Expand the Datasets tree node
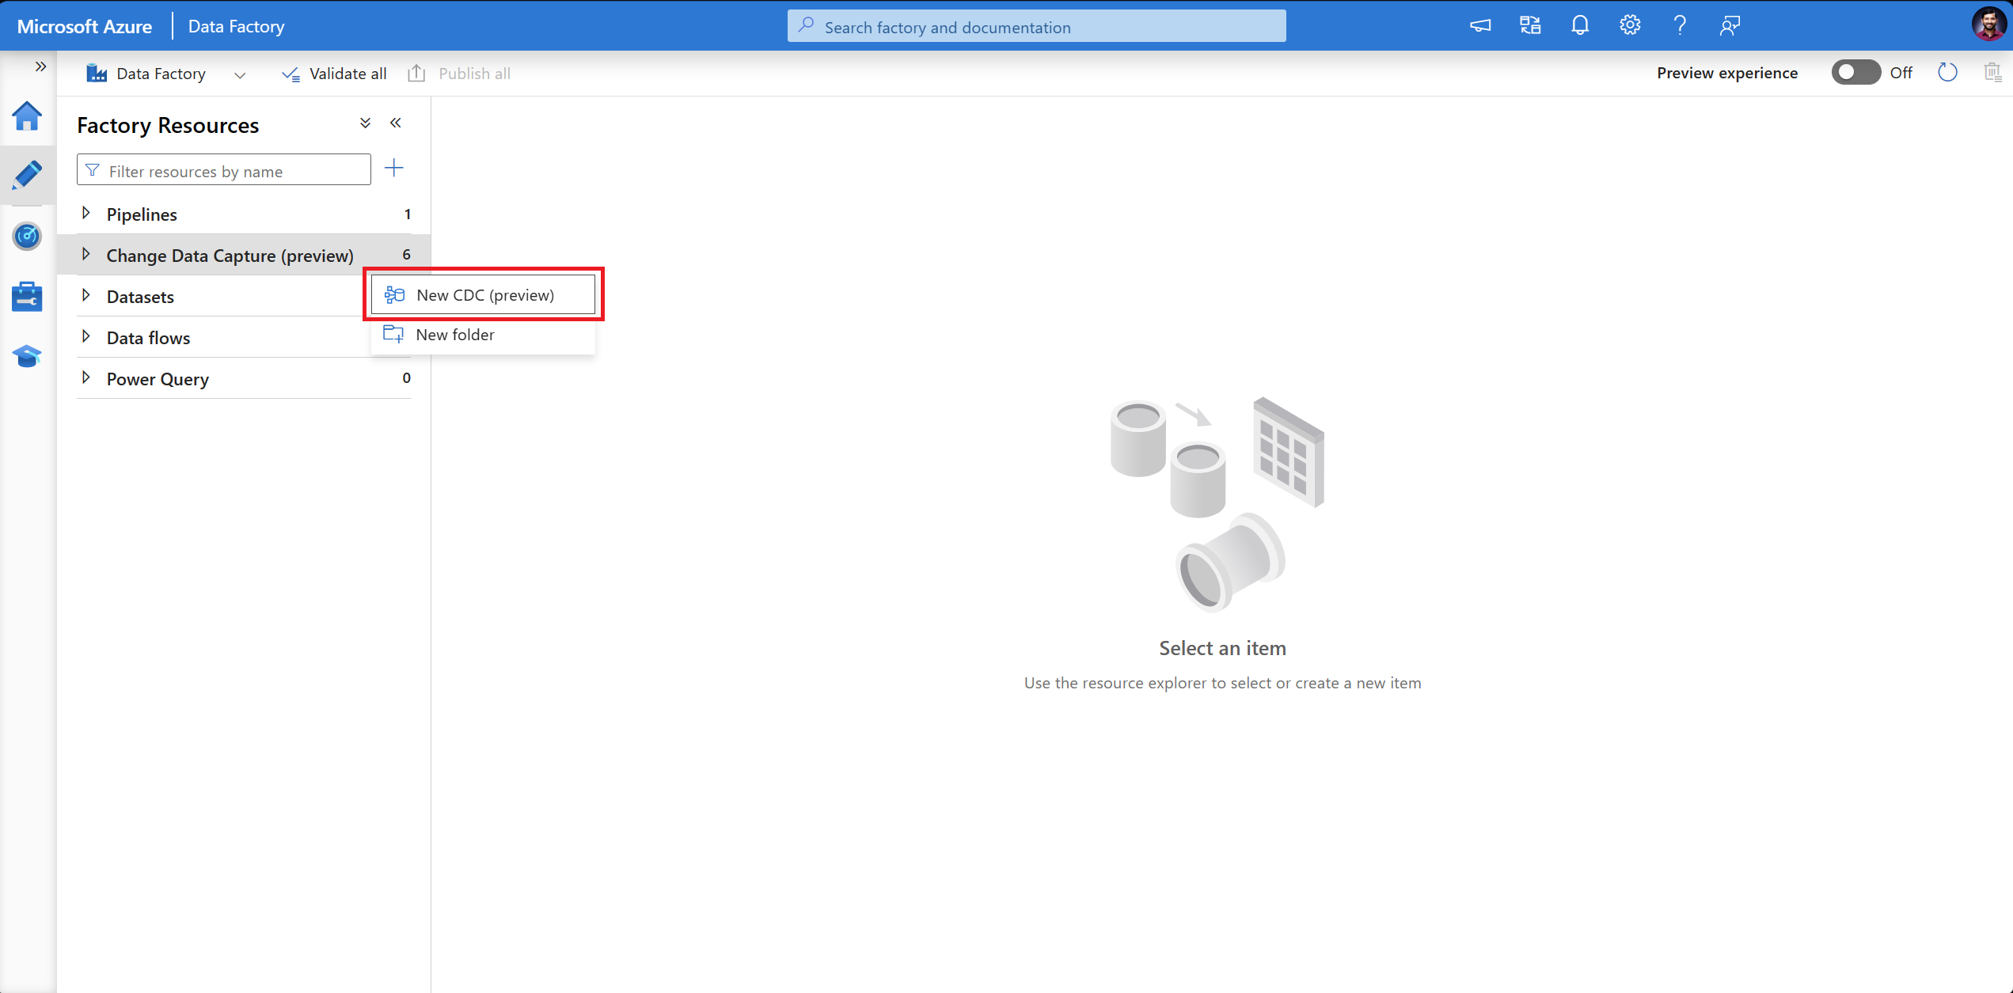 coord(86,296)
